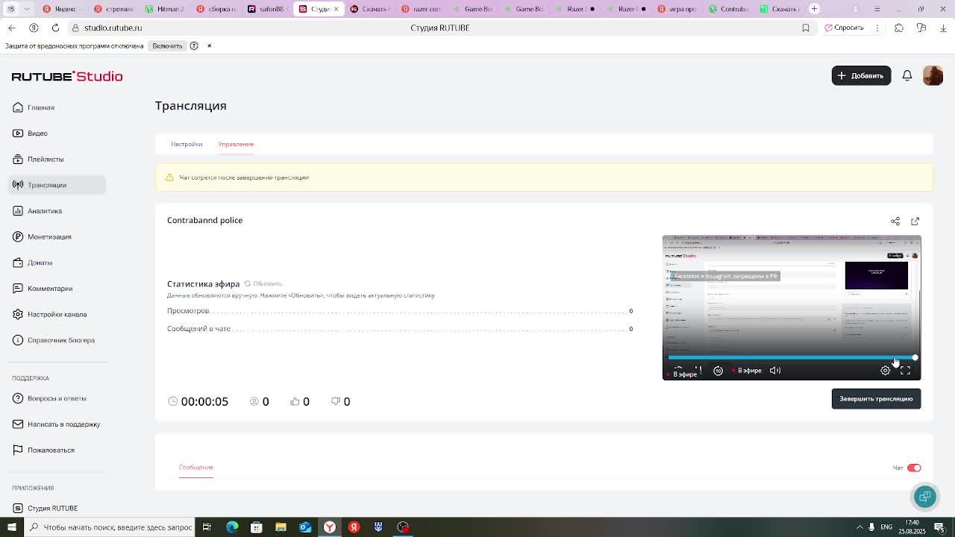Click Обновить statistics refresh

[263, 283]
